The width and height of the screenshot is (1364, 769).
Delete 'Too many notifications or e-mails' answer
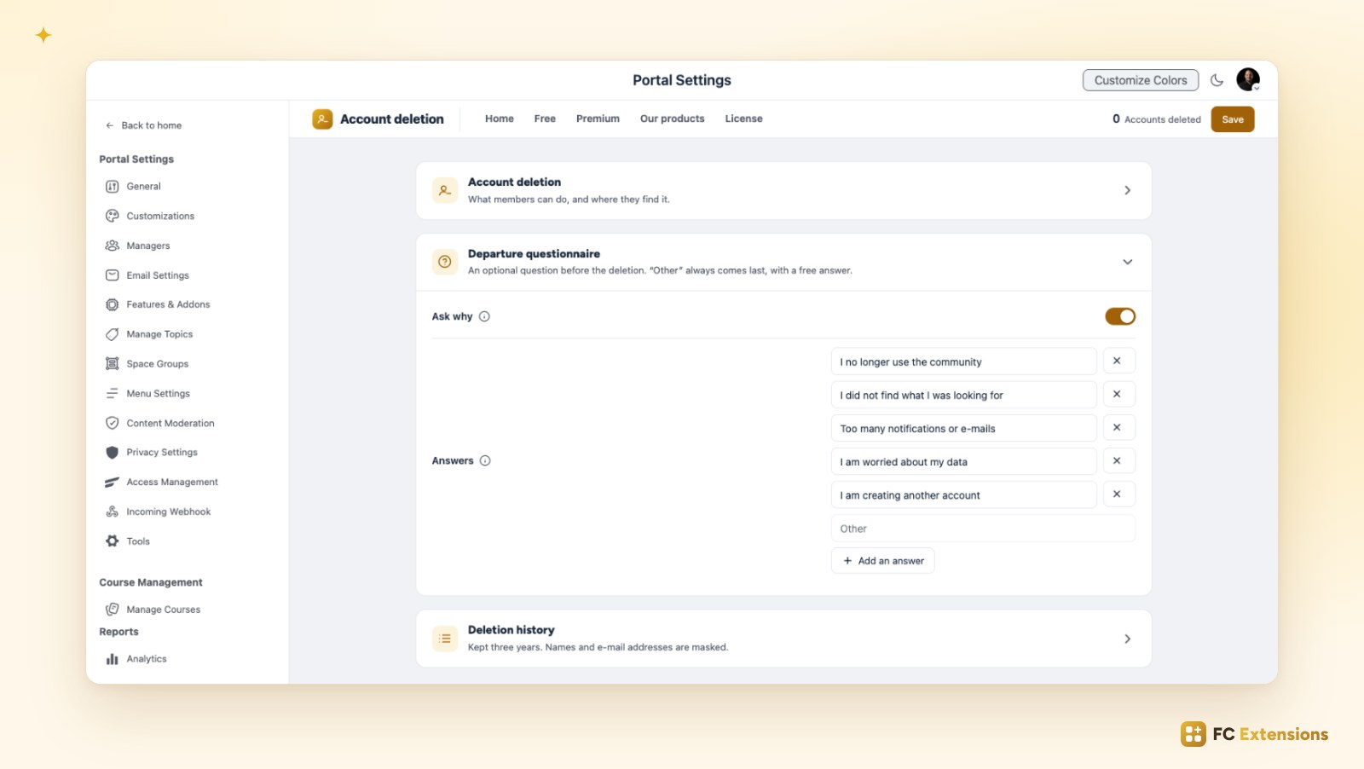[x=1117, y=427]
